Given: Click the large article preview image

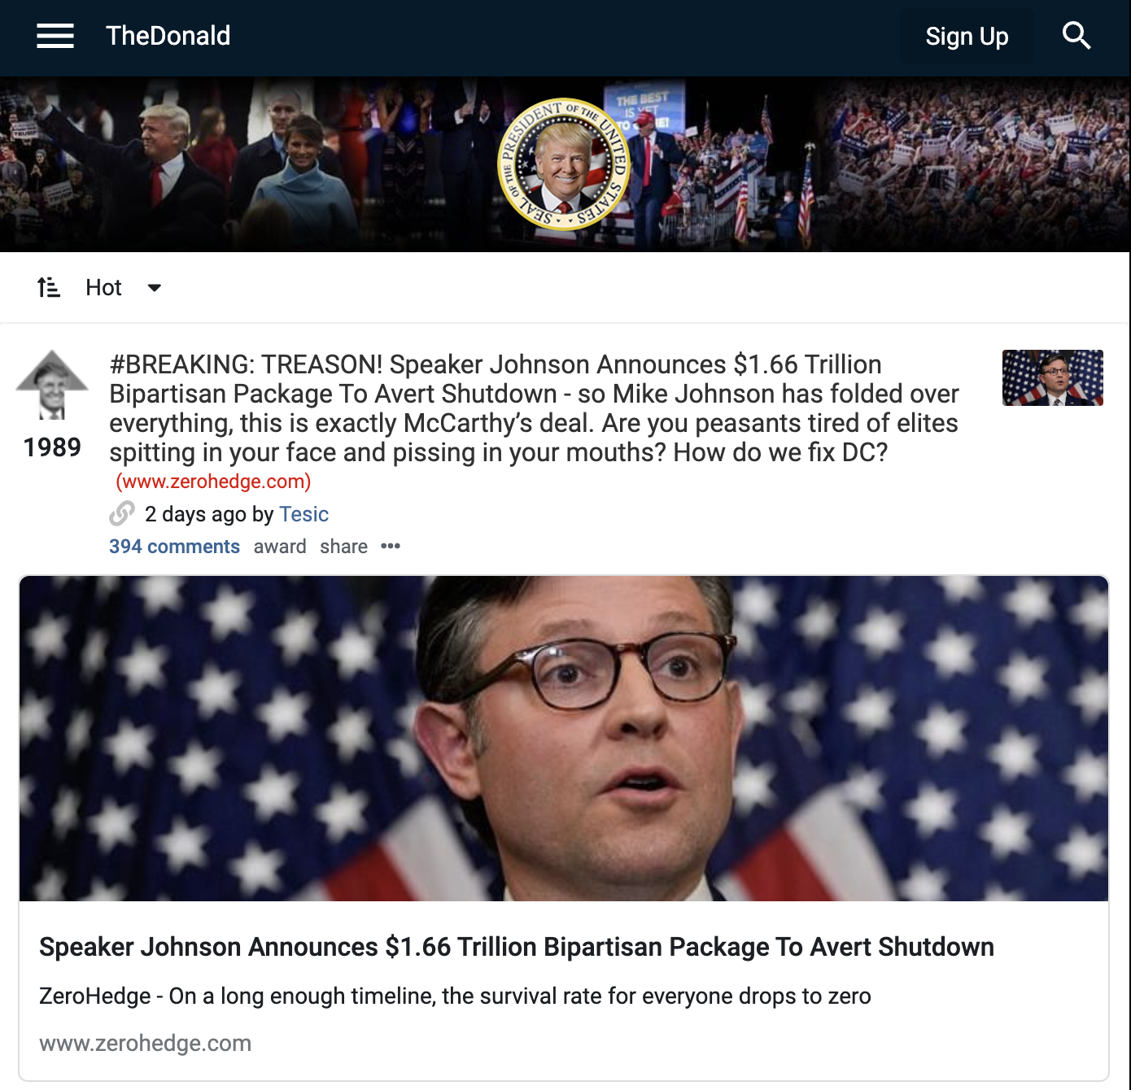Looking at the screenshot, I should [x=564, y=739].
